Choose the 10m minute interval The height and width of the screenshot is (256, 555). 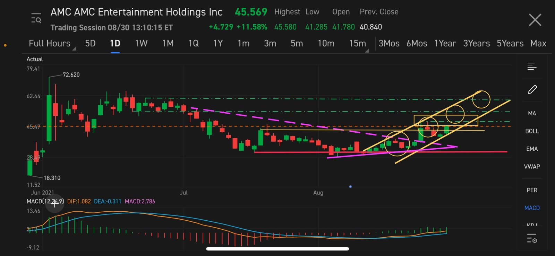326,44
